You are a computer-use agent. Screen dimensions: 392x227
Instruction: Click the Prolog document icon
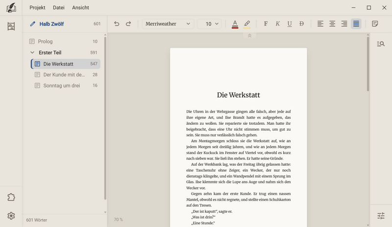[32, 42]
